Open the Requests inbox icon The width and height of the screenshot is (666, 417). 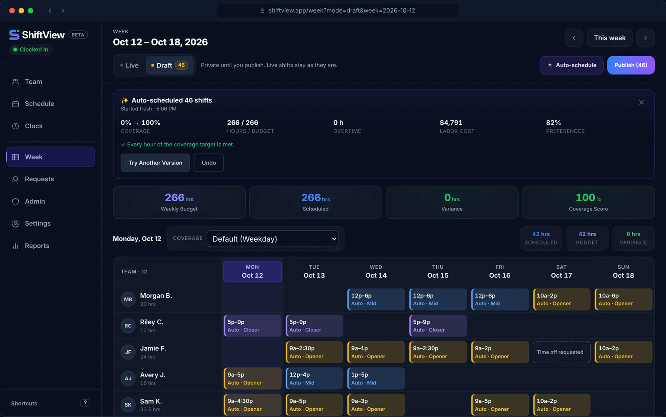point(15,179)
